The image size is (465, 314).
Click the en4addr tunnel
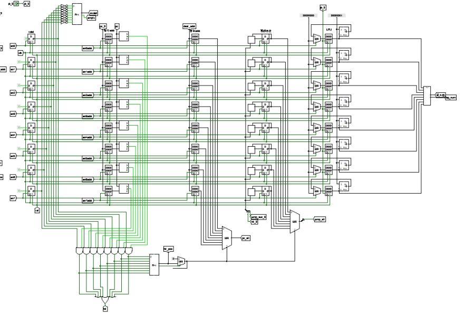tap(88, 137)
